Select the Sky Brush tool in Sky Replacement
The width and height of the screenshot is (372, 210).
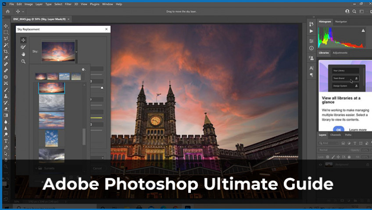coord(23,47)
